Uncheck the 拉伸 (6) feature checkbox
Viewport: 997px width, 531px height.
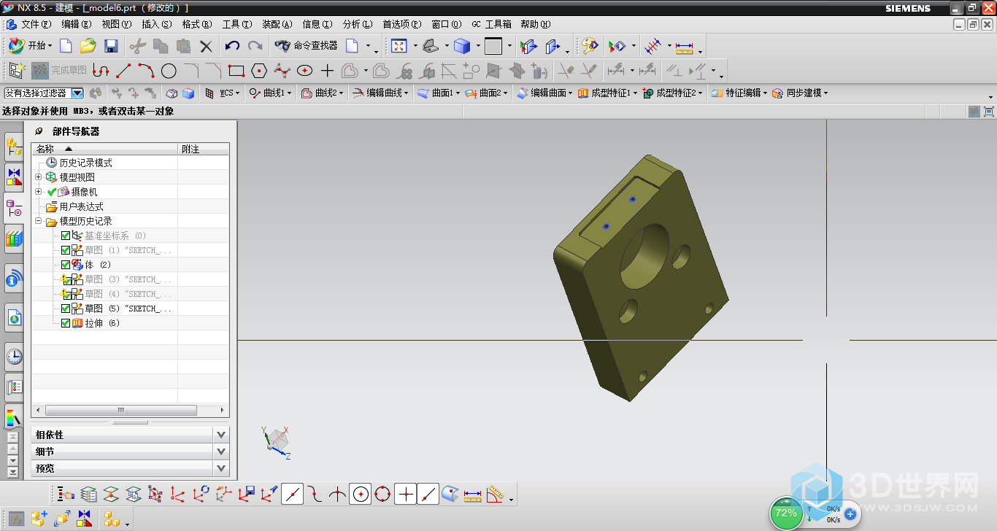click(x=66, y=323)
